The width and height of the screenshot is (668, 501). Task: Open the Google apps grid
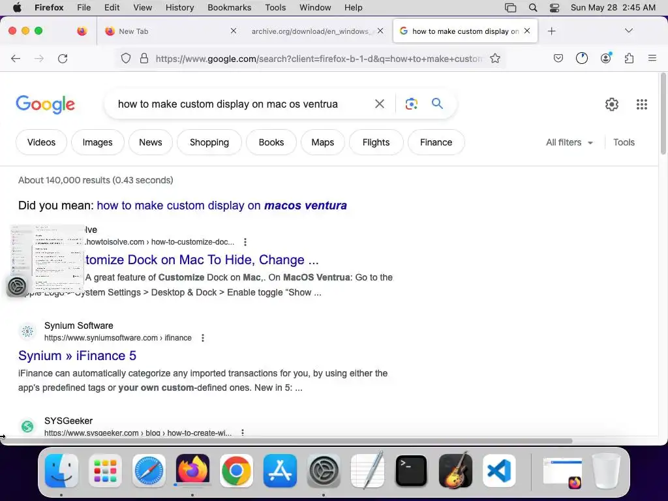click(x=642, y=104)
